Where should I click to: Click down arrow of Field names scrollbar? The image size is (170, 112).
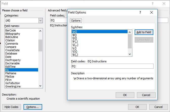40,86
